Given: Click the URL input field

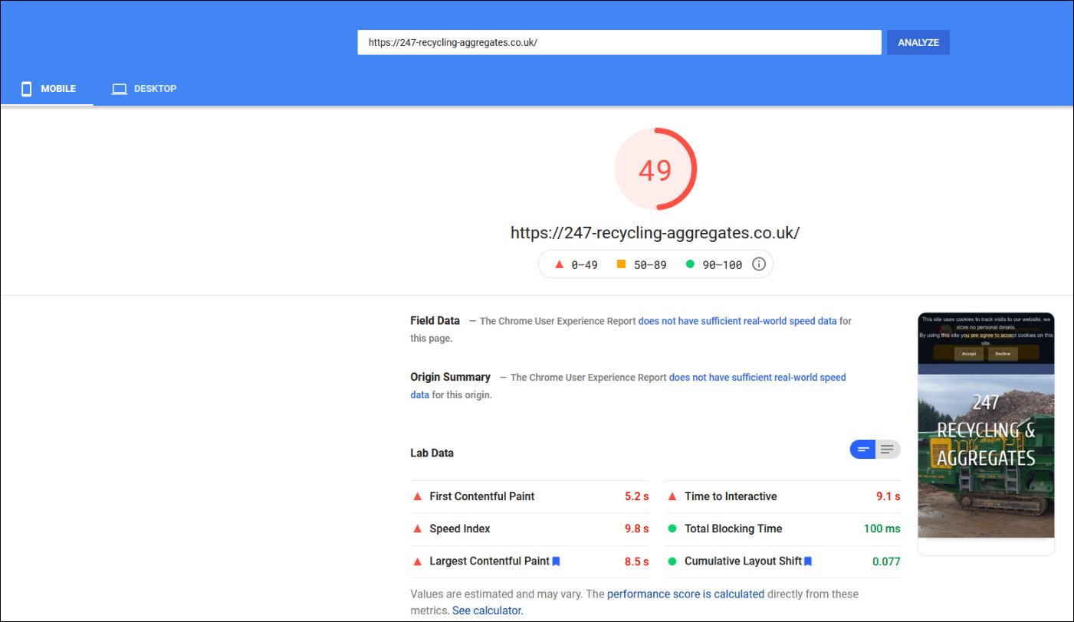Looking at the screenshot, I should (x=619, y=42).
